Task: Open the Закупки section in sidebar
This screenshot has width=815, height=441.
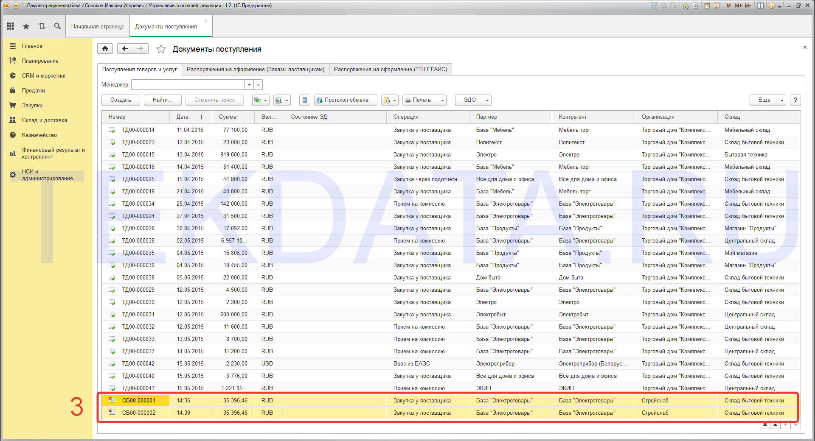Action: 32,105
